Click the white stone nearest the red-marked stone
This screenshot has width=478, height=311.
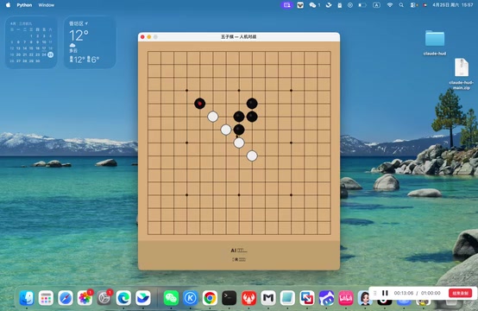pos(213,117)
